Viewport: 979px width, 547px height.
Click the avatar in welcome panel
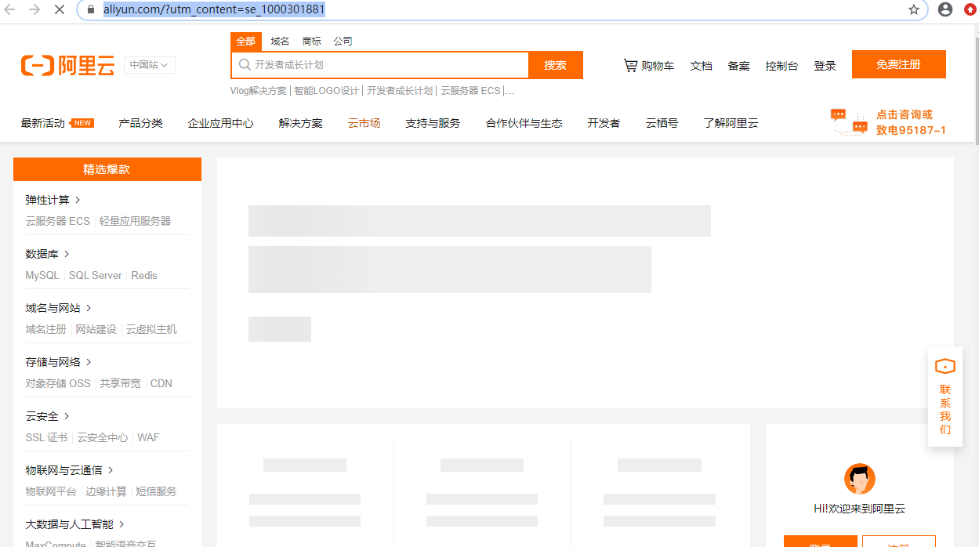click(x=860, y=479)
